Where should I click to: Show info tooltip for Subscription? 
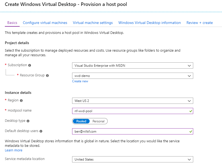[30, 65]
